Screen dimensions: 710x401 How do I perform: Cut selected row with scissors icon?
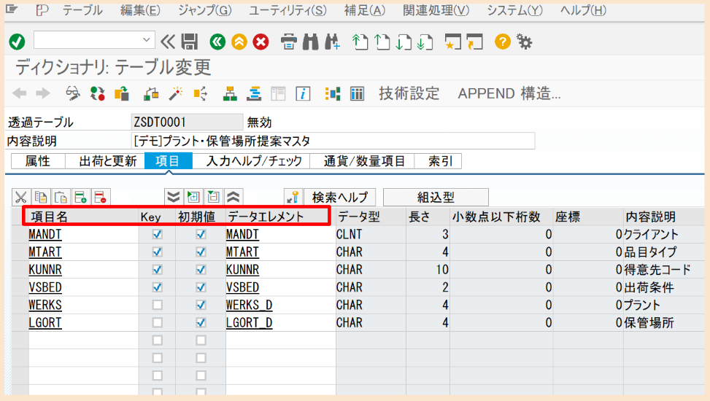[20, 197]
